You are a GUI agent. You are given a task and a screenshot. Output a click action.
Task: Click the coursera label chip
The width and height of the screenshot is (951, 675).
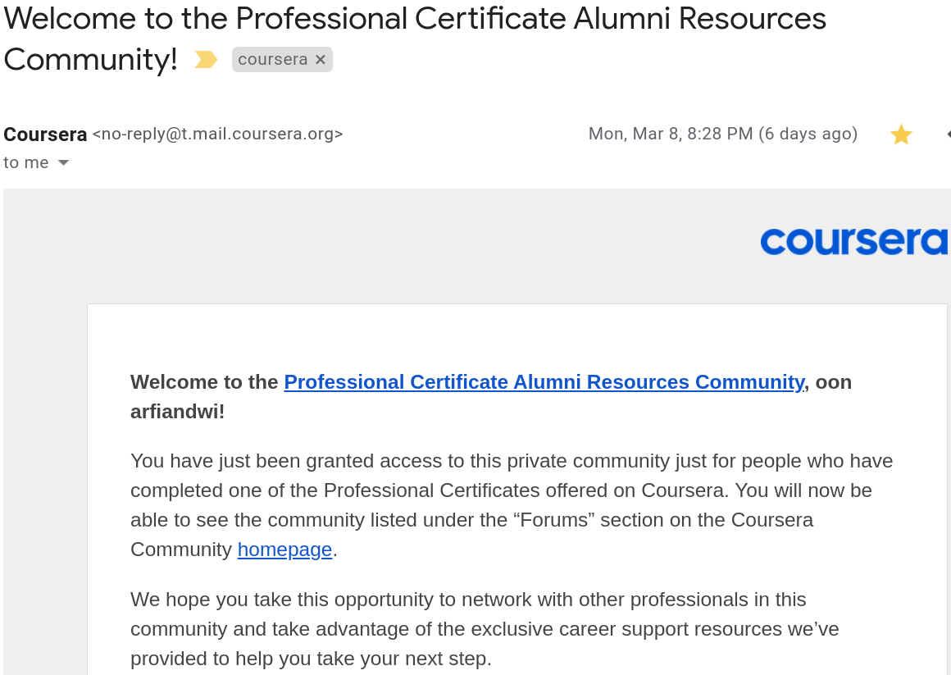(x=273, y=58)
